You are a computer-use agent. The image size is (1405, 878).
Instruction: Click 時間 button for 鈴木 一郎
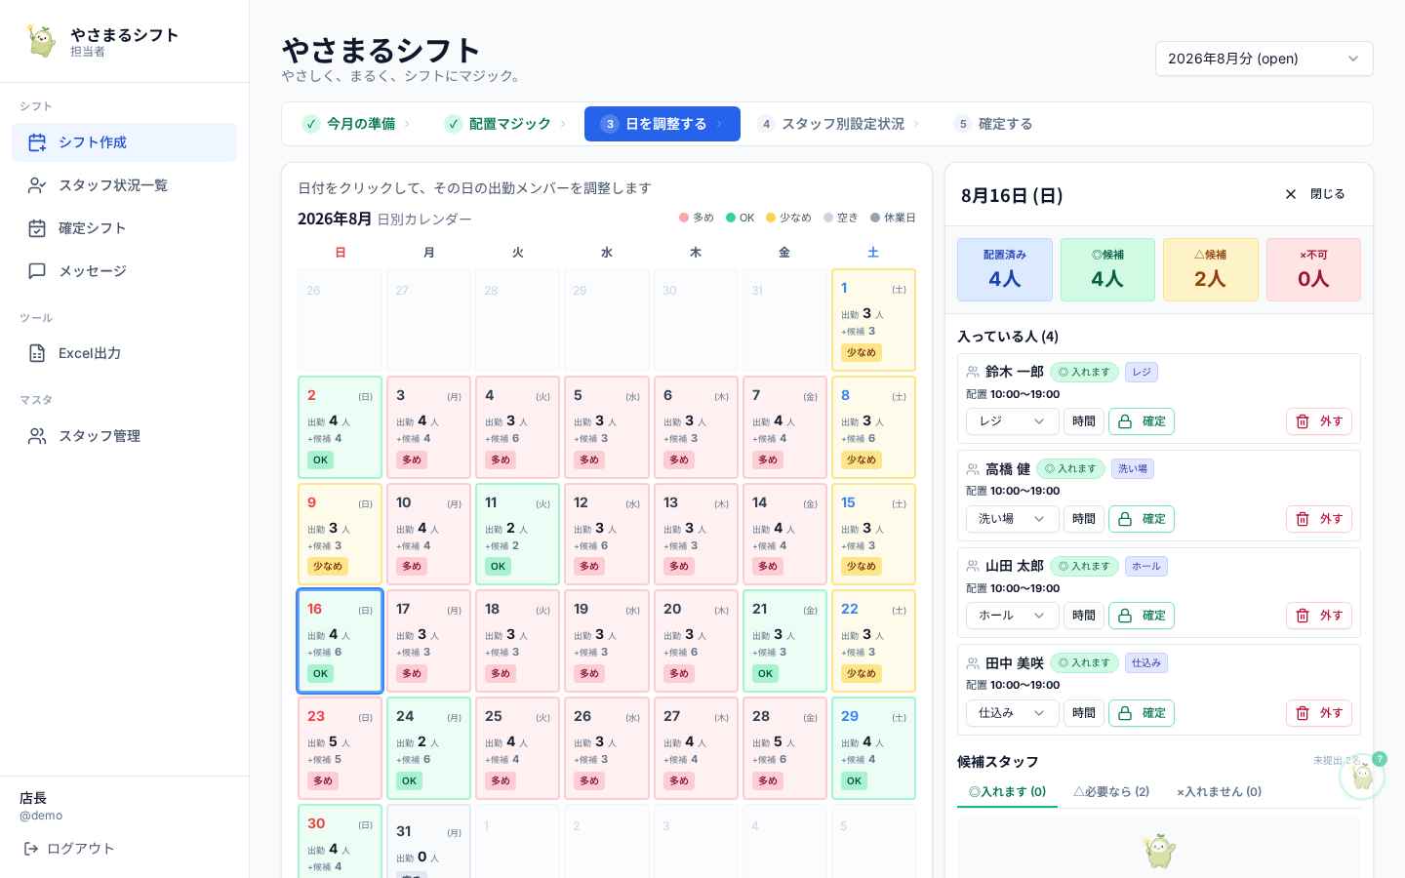1084,421
